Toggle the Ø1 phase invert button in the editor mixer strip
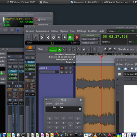 pyautogui.click(x=27, y=58)
